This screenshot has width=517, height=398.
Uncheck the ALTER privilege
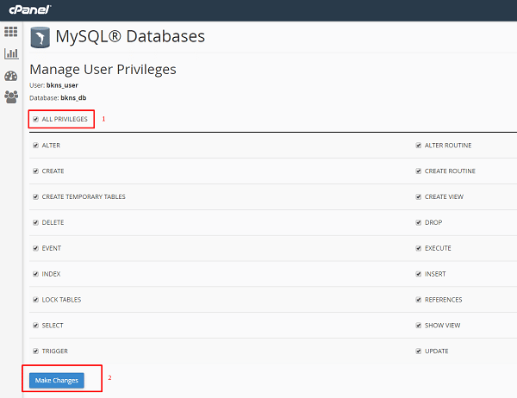[35, 146]
